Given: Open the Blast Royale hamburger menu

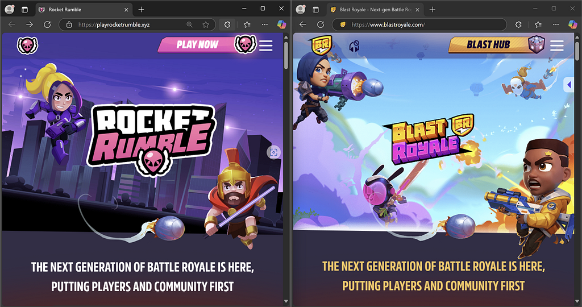Looking at the screenshot, I should pyautogui.click(x=557, y=45).
